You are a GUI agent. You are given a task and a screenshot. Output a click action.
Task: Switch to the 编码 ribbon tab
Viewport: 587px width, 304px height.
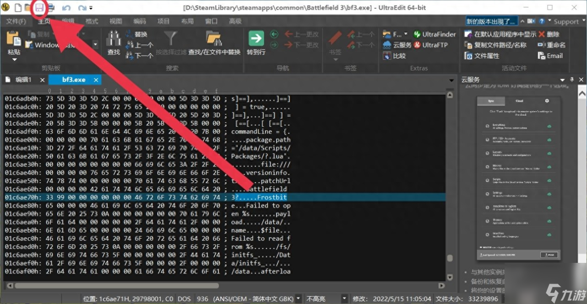tap(140, 21)
